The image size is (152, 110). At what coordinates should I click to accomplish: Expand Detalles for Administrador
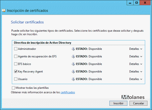(x=136, y=49)
